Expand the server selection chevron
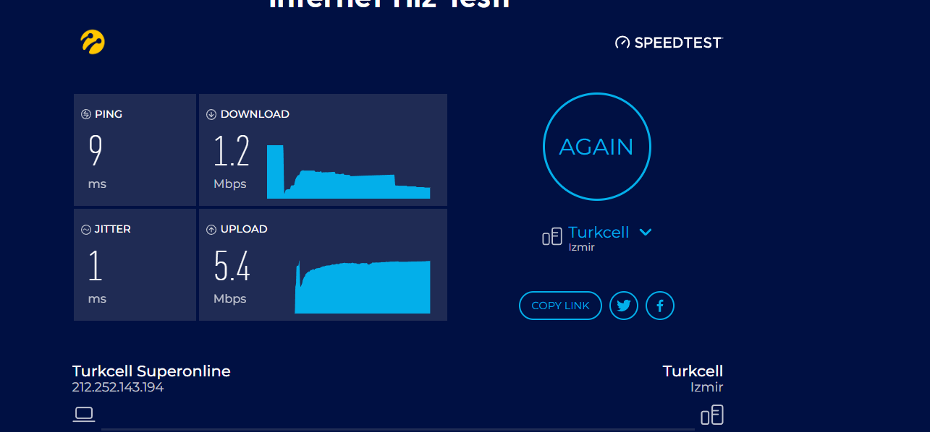The image size is (930, 432). (646, 232)
